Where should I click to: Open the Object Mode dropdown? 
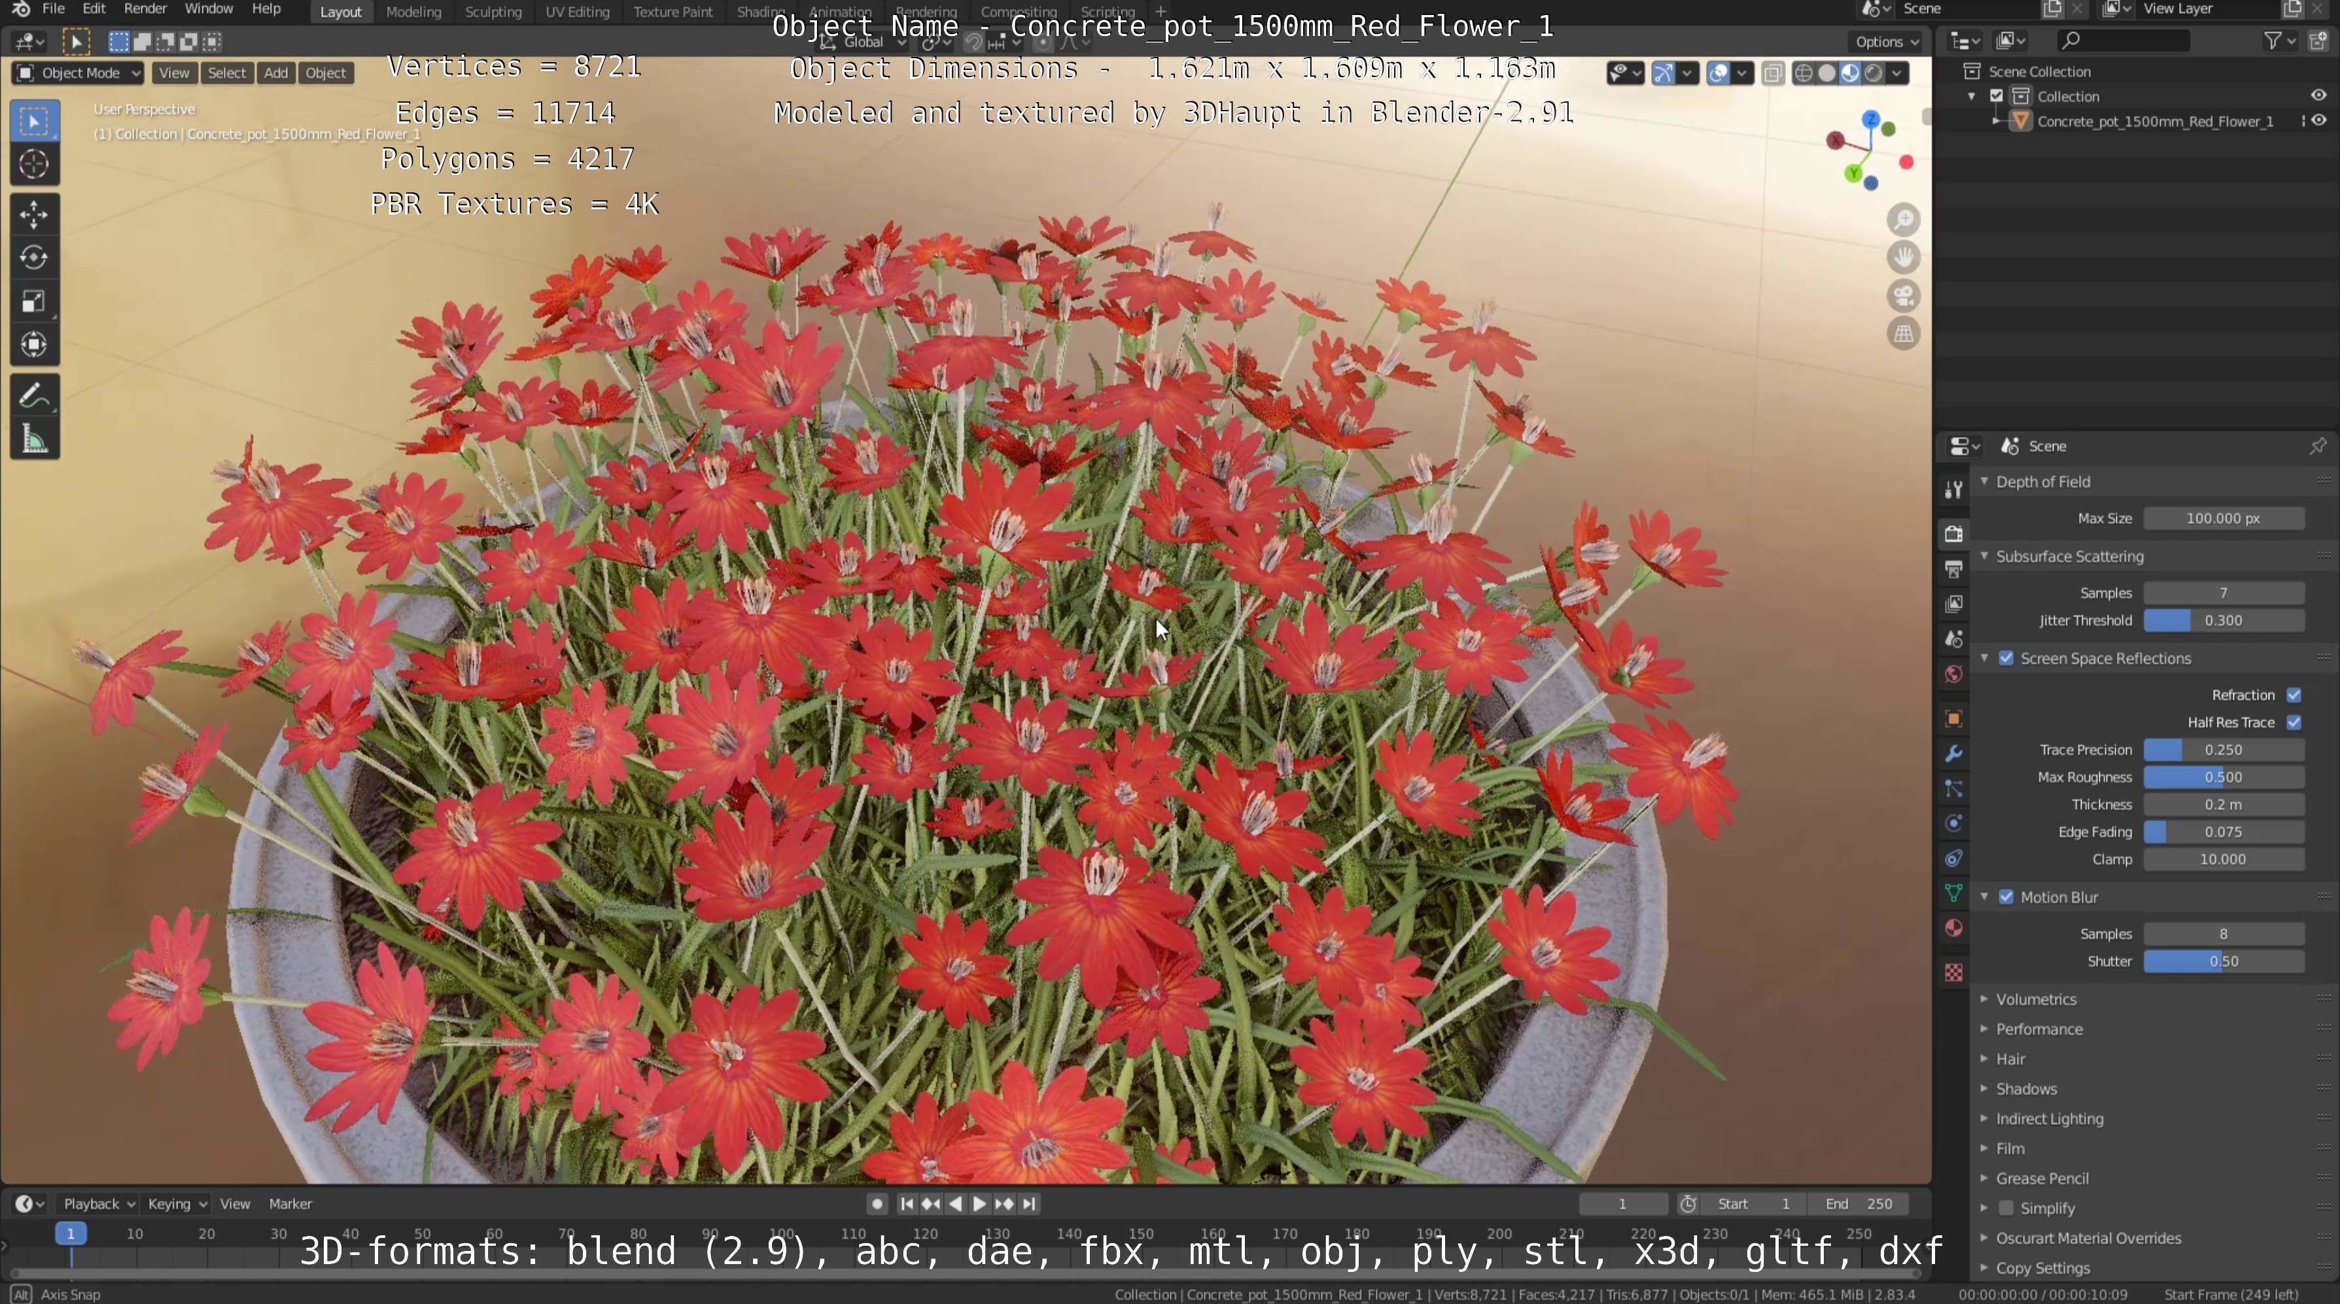pyautogui.click(x=78, y=73)
